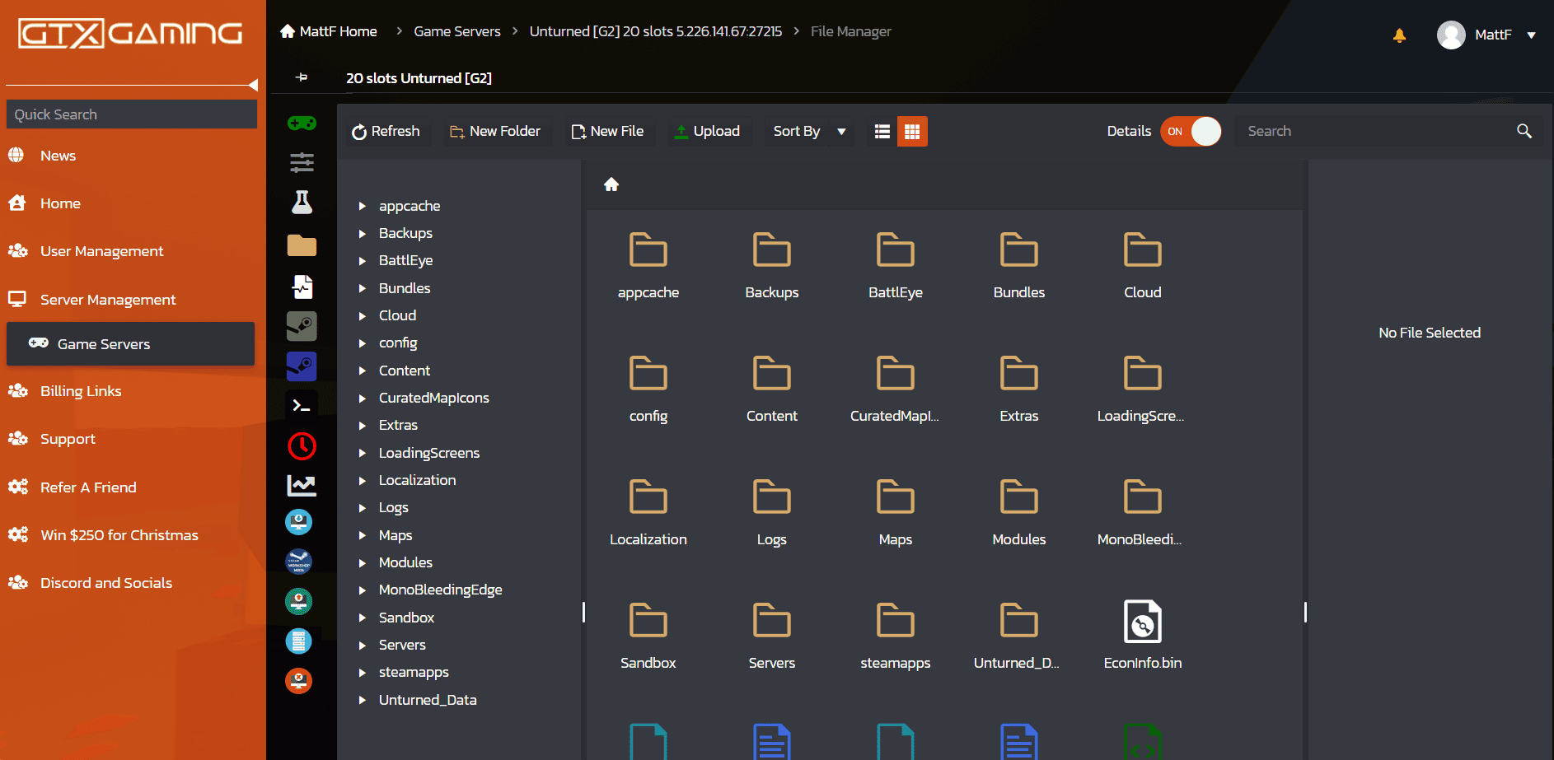The width and height of the screenshot is (1554, 760).
Task: Click the magnifier search icon
Action: pos(1524,131)
